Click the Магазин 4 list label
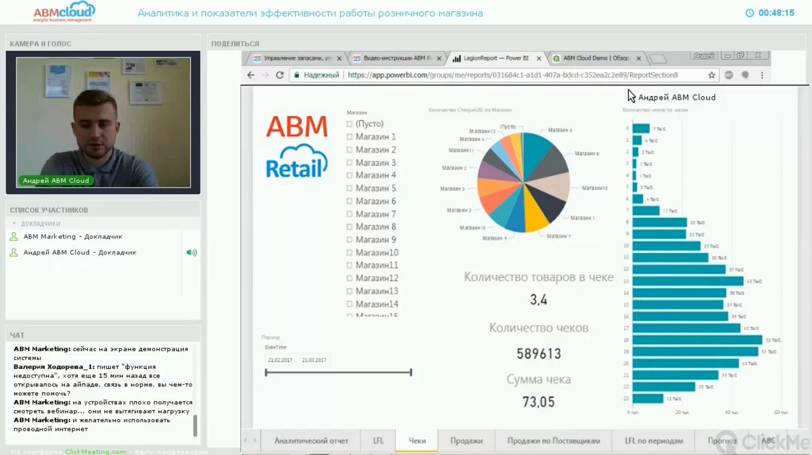Viewport: 812px width, 455px height. coord(376,175)
